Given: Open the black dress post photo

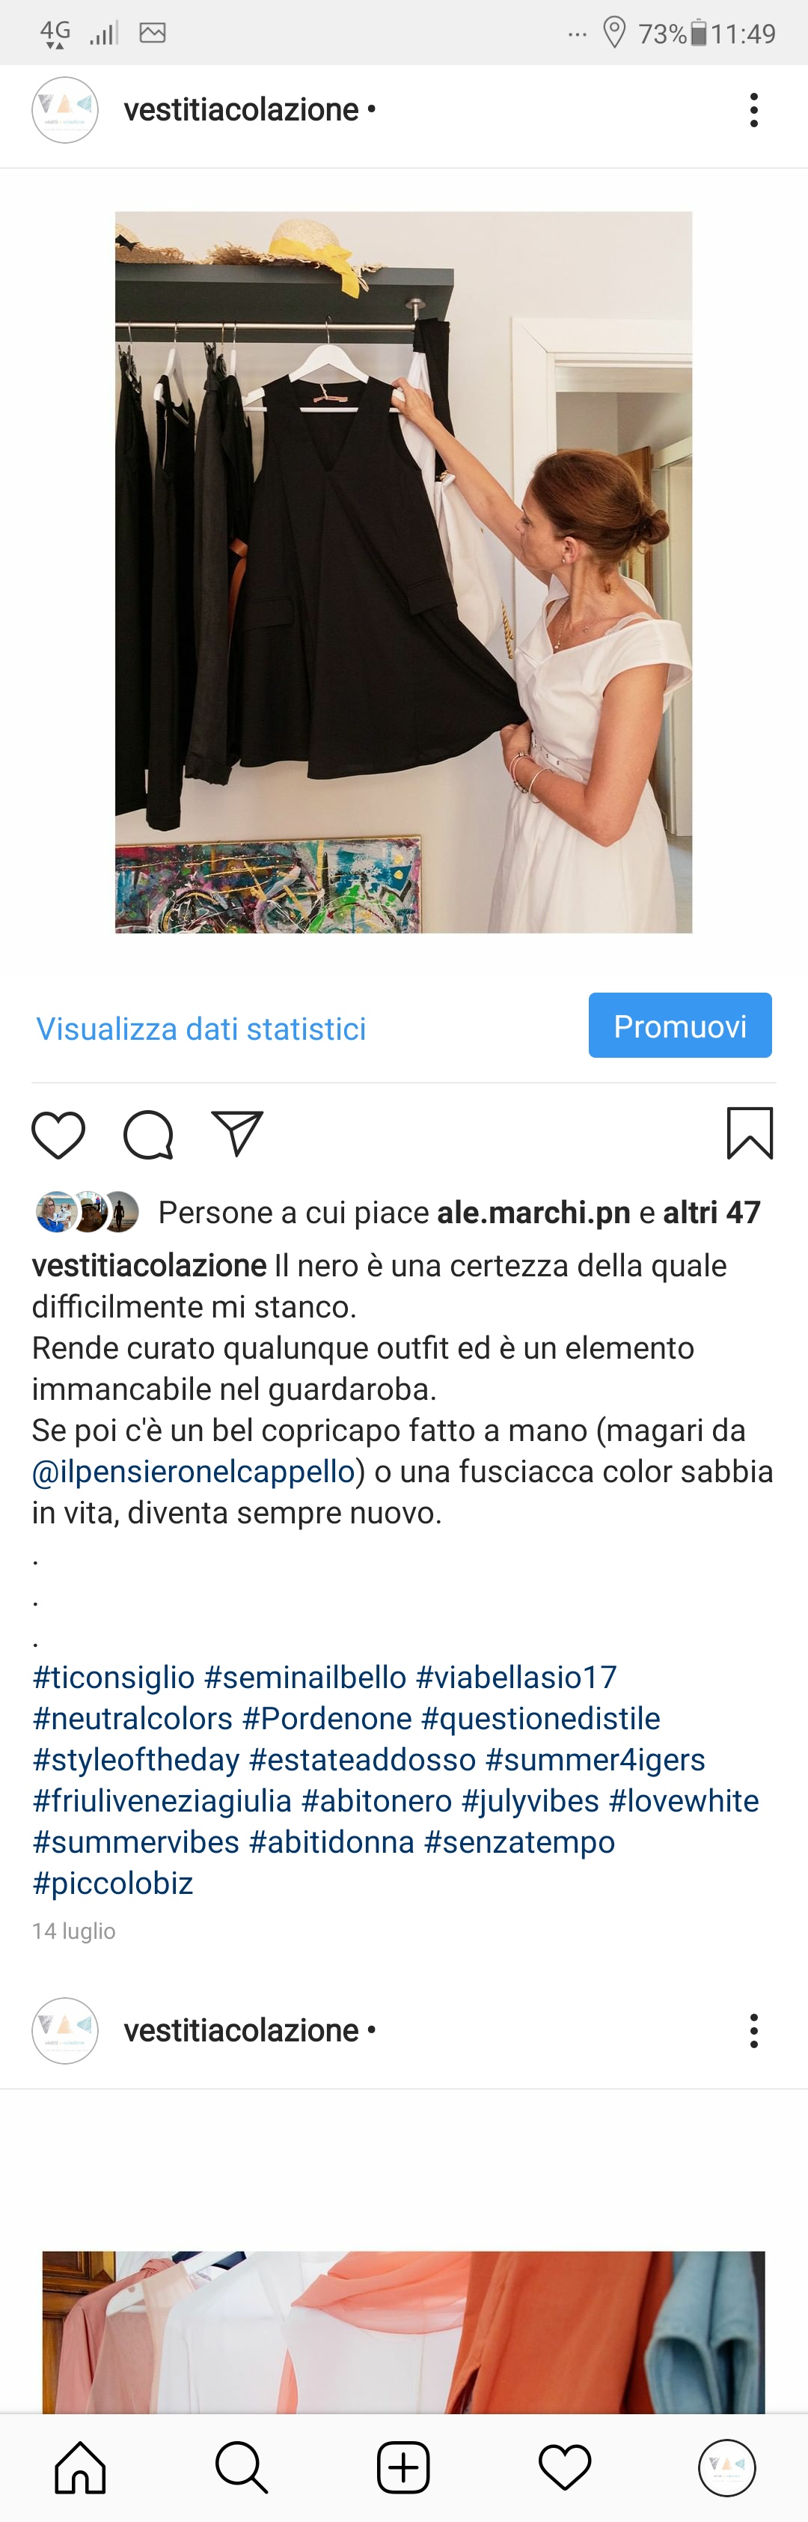Looking at the screenshot, I should [x=403, y=572].
